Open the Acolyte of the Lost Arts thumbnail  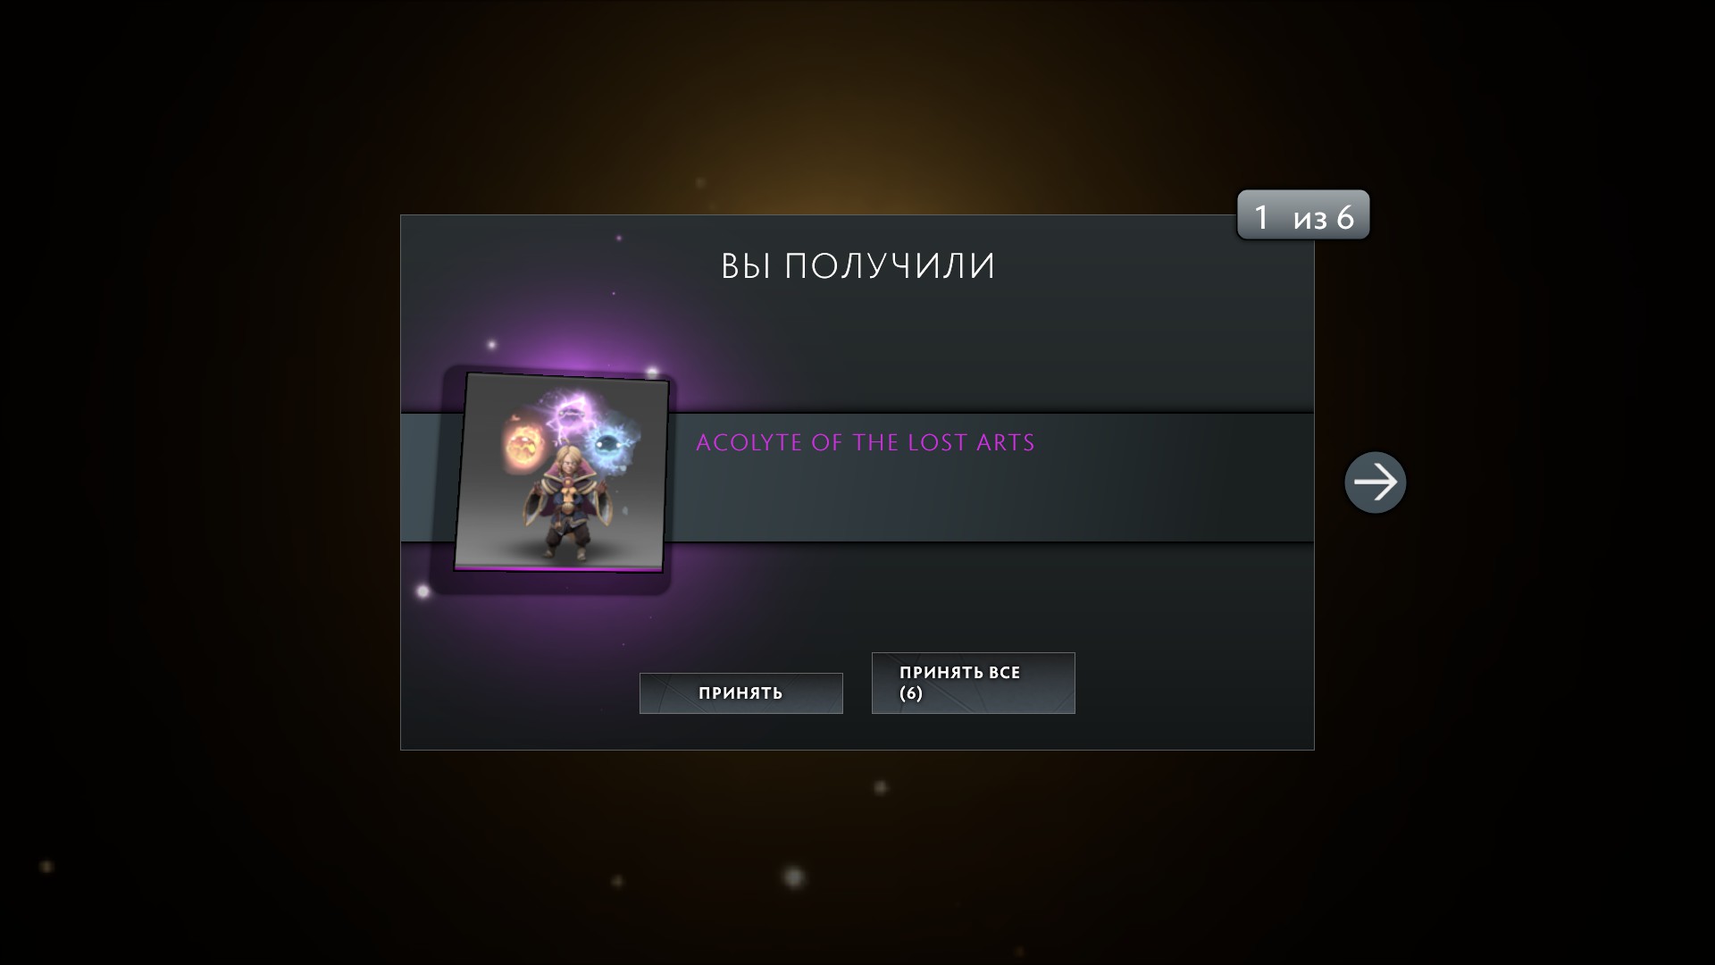[x=562, y=472]
